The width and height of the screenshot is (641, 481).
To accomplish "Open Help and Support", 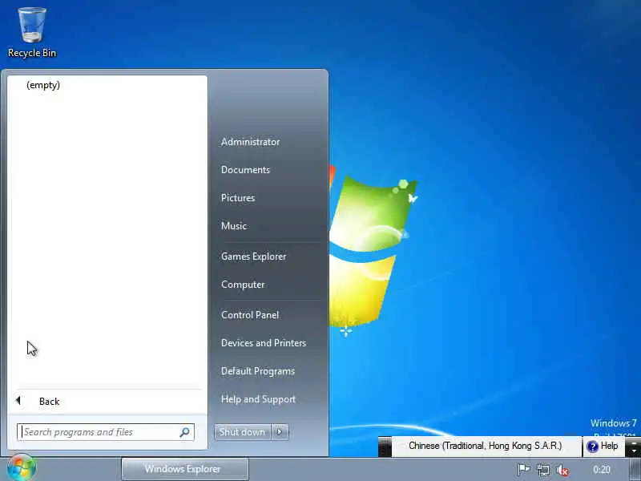I will coord(258,399).
